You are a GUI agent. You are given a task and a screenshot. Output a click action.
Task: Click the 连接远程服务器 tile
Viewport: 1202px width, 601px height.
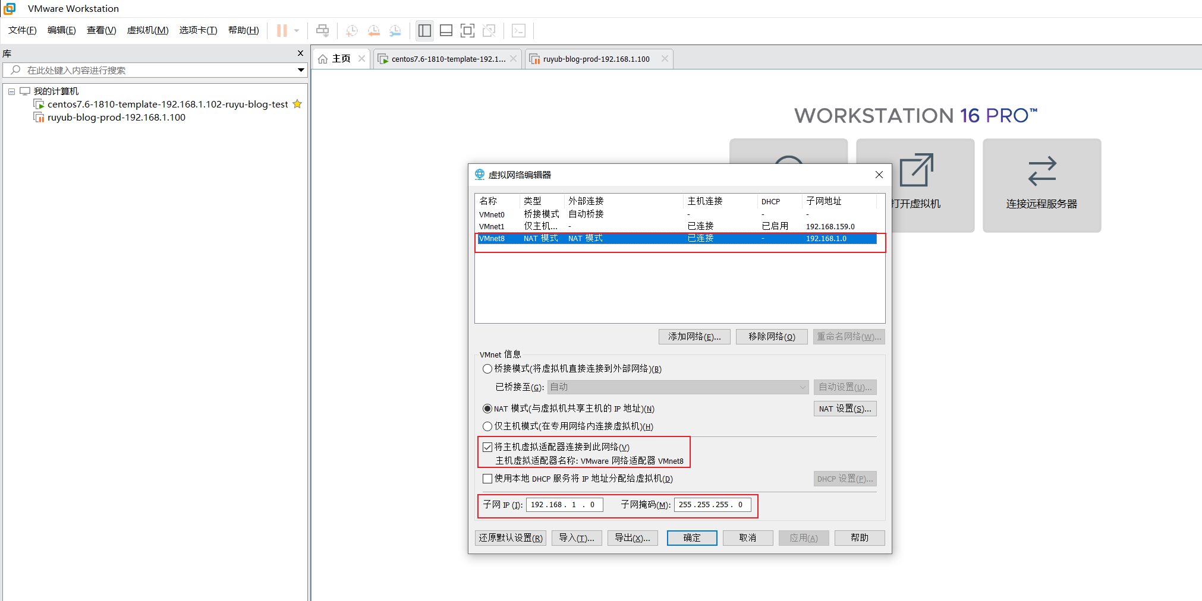(1041, 185)
